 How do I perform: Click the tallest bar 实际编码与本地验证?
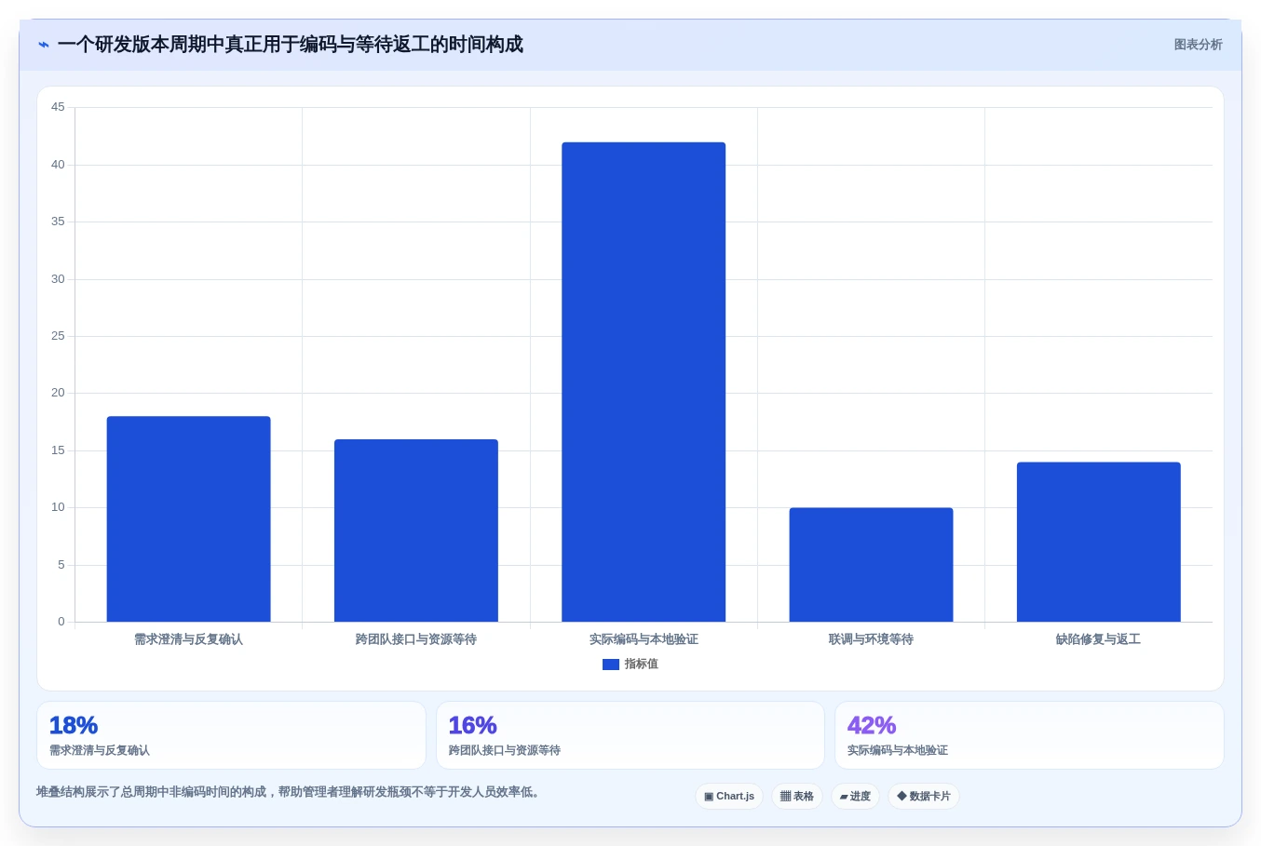point(644,382)
